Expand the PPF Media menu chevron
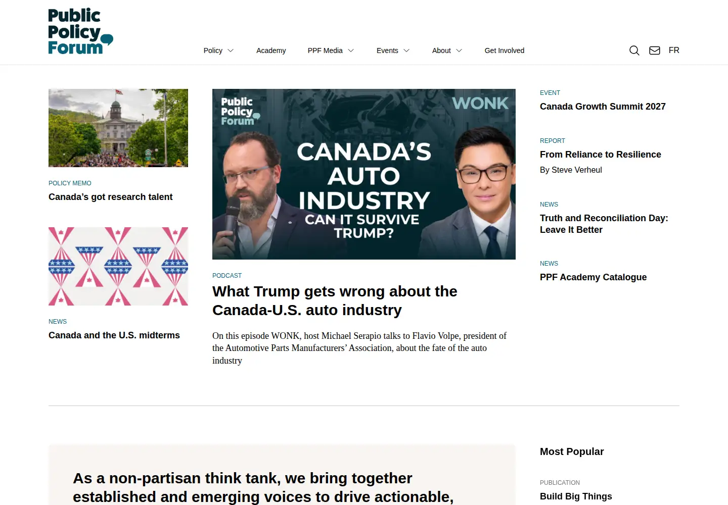728x505 pixels. click(x=351, y=50)
